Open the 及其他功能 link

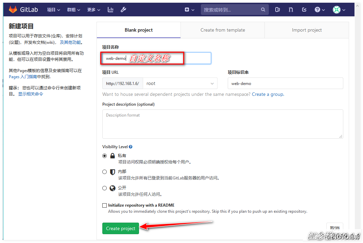click(70, 42)
